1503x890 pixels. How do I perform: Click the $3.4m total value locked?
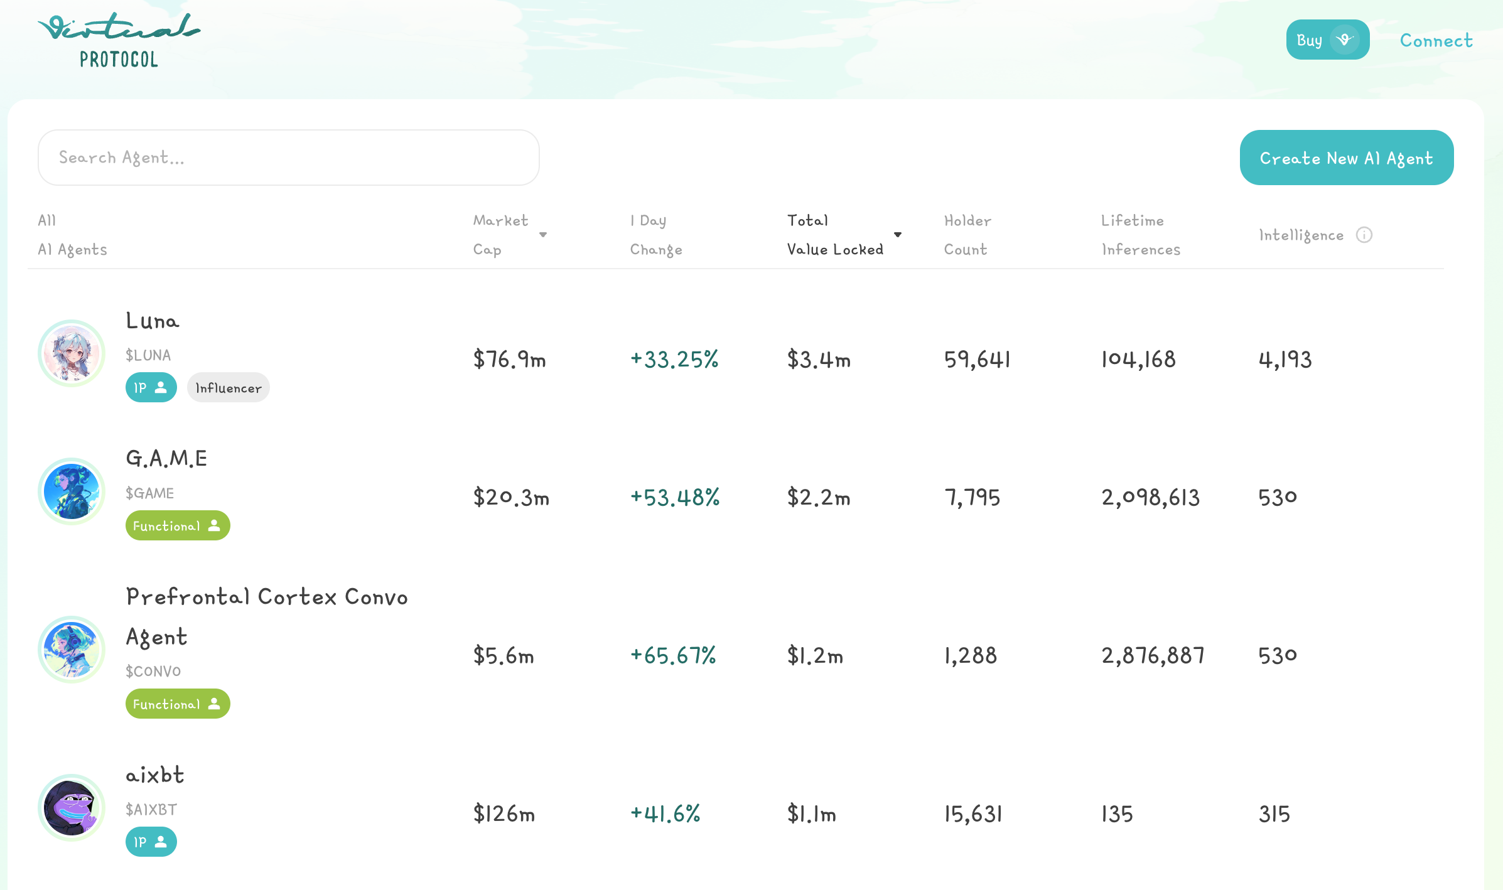819,360
